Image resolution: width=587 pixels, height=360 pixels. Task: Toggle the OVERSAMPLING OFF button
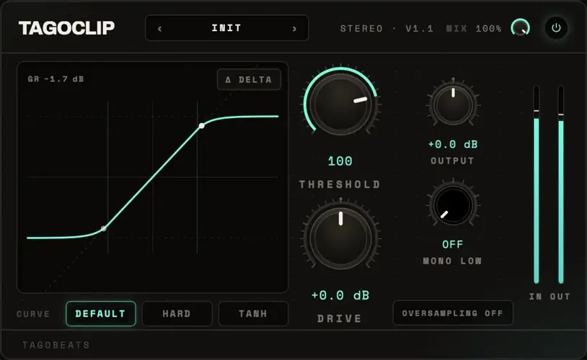coord(453,313)
